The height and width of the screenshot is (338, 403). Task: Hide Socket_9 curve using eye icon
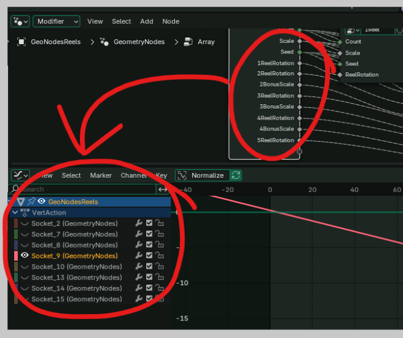pos(25,255)
